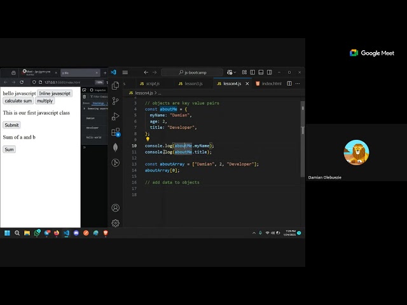Toggle the Warnings console filter
Screen dimensions: 407x305
pyautogui.click(x=98, y=103)
